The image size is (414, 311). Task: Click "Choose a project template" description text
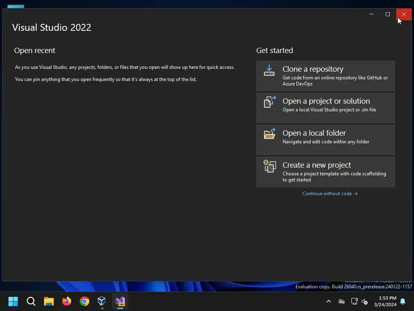pos(334,177)
